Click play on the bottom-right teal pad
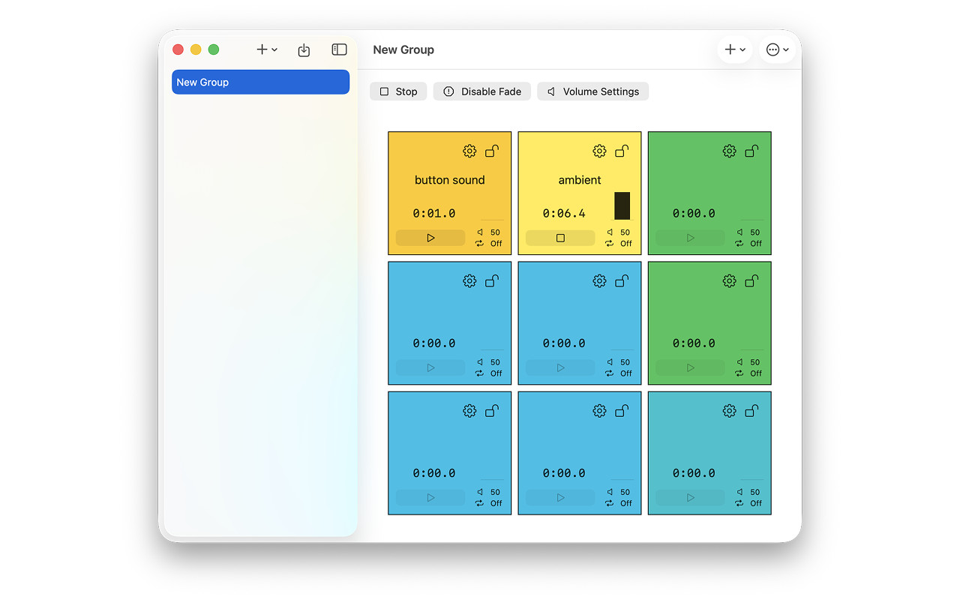This screenshot has height=600, width=960. [x=690, y=497]
